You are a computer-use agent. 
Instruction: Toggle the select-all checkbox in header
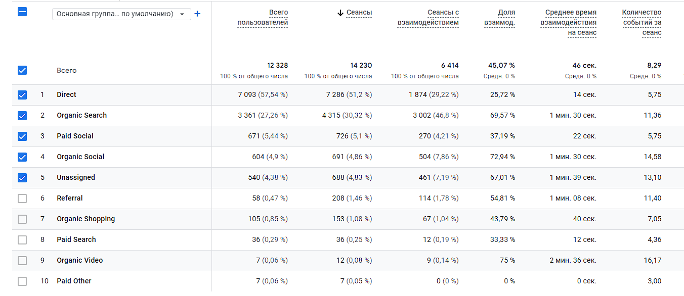22,12
